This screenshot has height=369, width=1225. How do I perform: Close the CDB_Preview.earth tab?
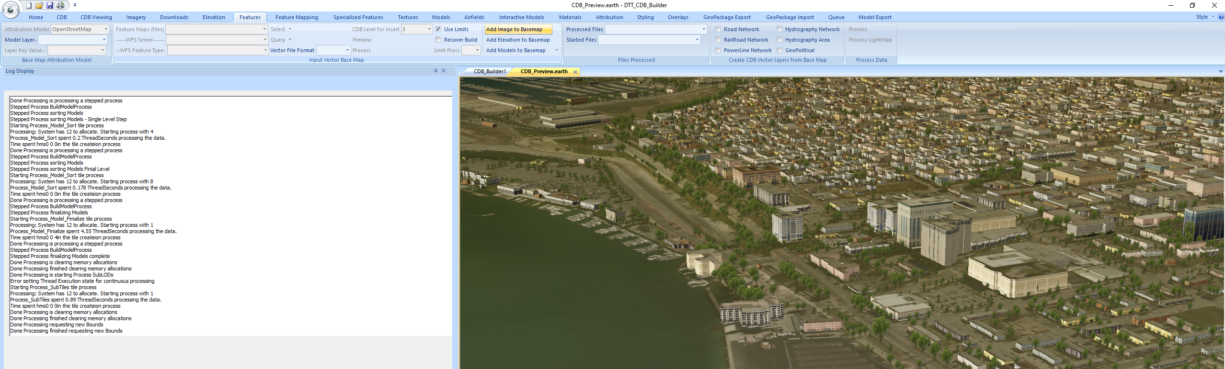pos(575,72)
